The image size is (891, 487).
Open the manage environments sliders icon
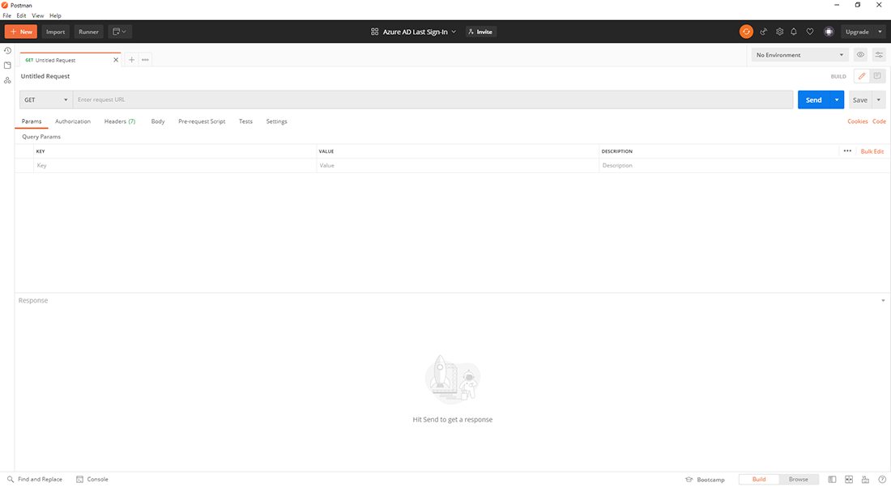pyautogui.click(x=879, y=55)
